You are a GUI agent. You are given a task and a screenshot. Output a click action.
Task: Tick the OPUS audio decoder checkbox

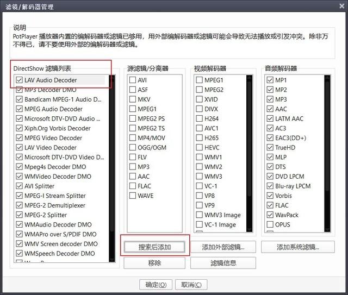[x=270, y=225]
